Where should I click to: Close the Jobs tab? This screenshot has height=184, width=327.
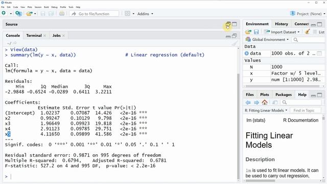(63, 36)
